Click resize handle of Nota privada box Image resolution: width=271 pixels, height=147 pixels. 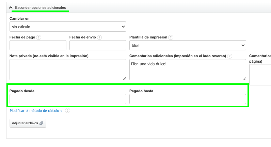click(x=124, y=78)
